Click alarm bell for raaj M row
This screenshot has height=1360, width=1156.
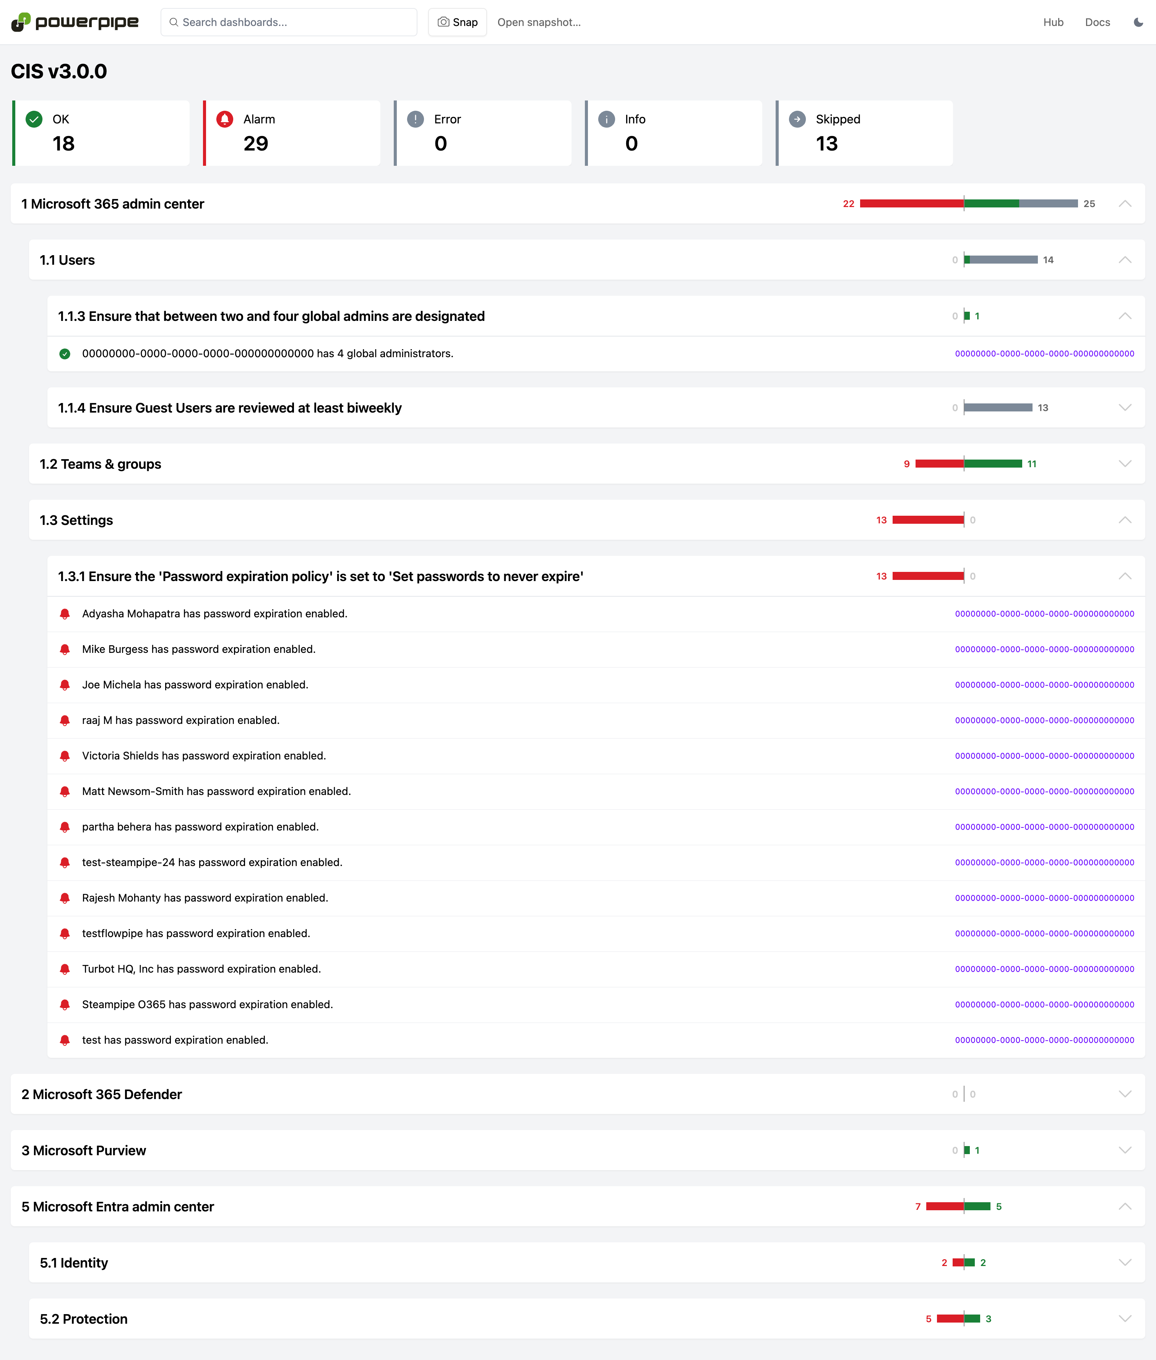coord(65,720)
